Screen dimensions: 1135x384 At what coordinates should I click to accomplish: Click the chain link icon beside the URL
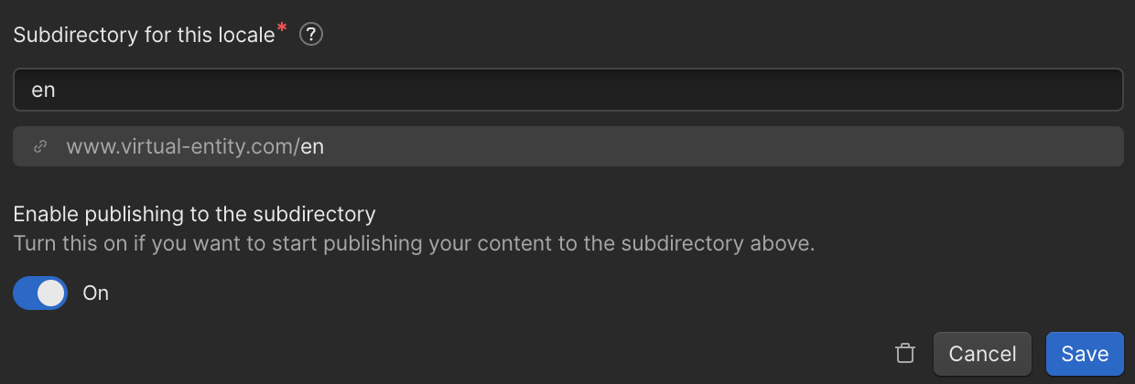(39, 146)
